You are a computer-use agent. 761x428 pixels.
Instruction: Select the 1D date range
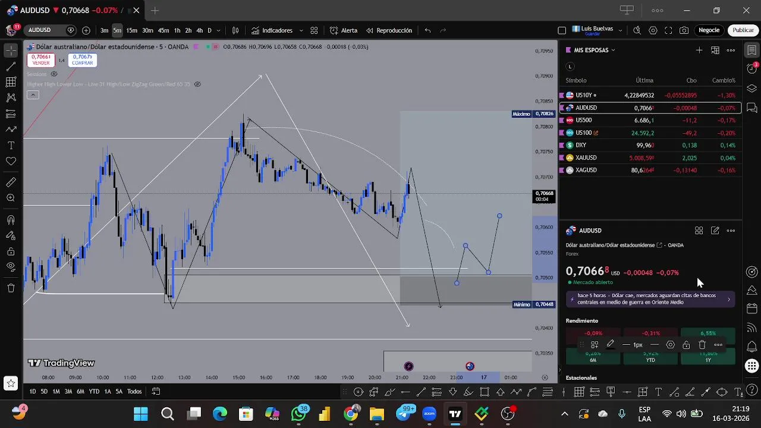point(32,391)
